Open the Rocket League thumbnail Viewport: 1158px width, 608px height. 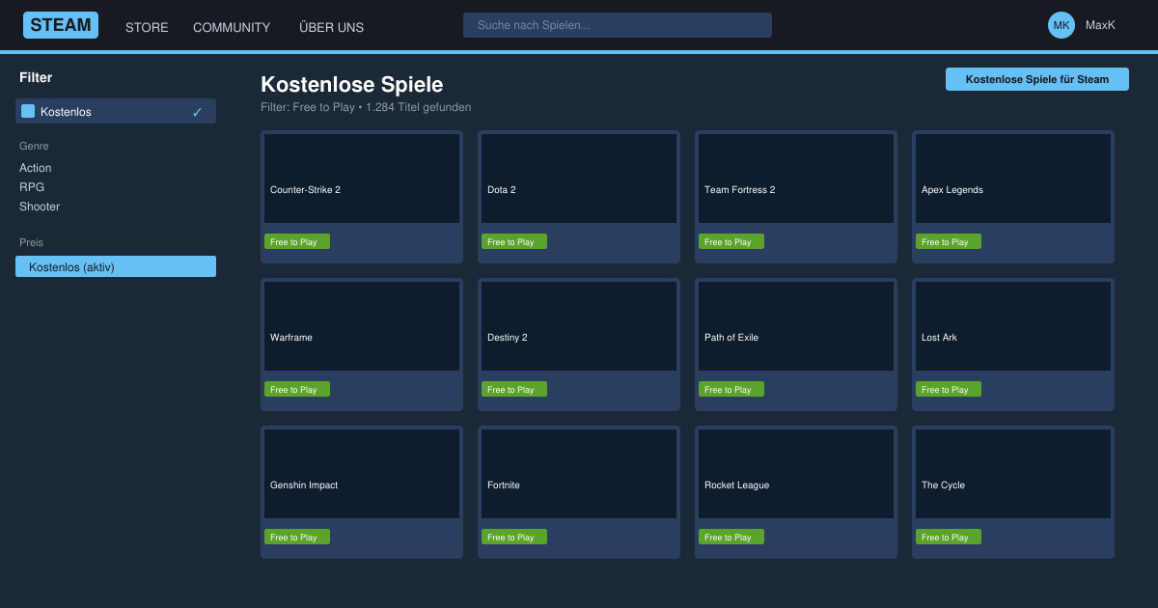point(796,474)
